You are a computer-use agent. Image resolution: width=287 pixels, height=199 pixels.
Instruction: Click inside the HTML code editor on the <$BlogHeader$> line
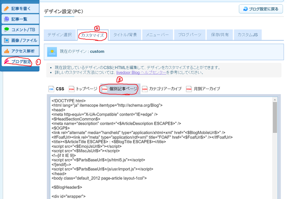tap(67, 187)
